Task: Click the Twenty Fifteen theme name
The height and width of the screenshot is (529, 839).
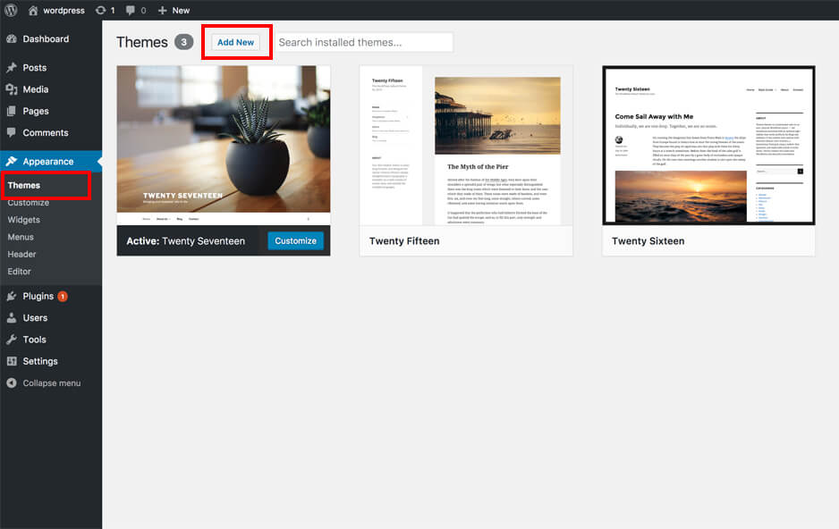Action: [404, 241]
